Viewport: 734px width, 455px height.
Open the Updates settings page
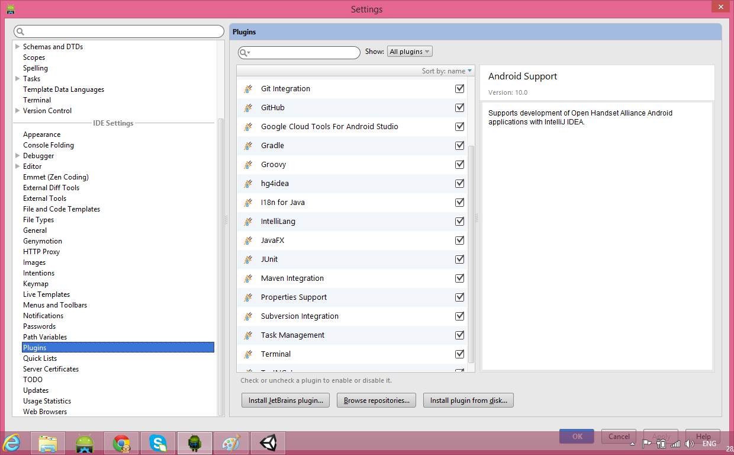click(x=36, y=390)
